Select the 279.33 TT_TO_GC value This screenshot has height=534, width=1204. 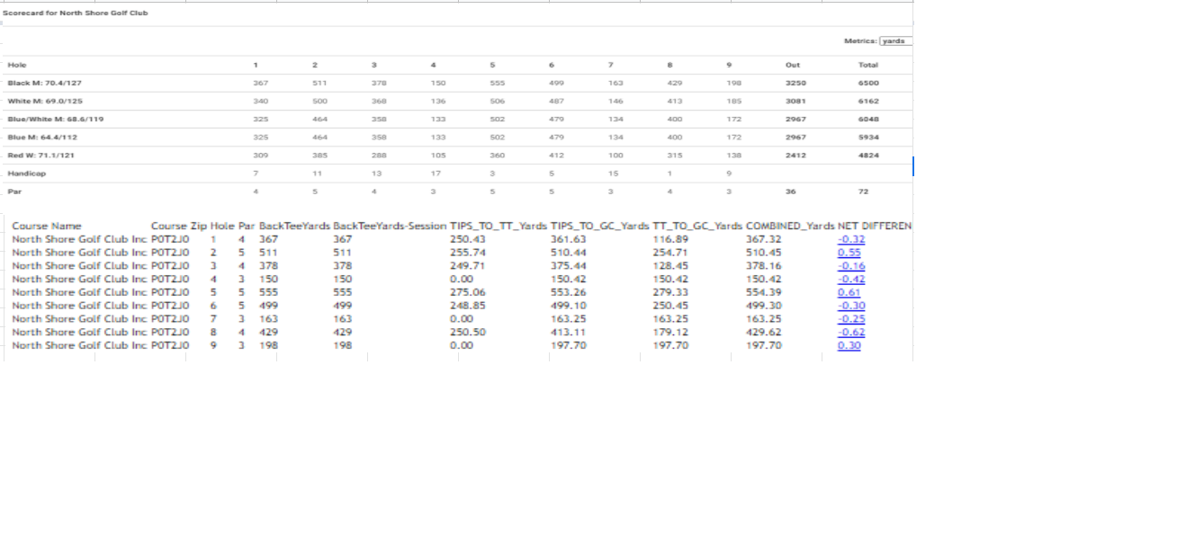670,292
